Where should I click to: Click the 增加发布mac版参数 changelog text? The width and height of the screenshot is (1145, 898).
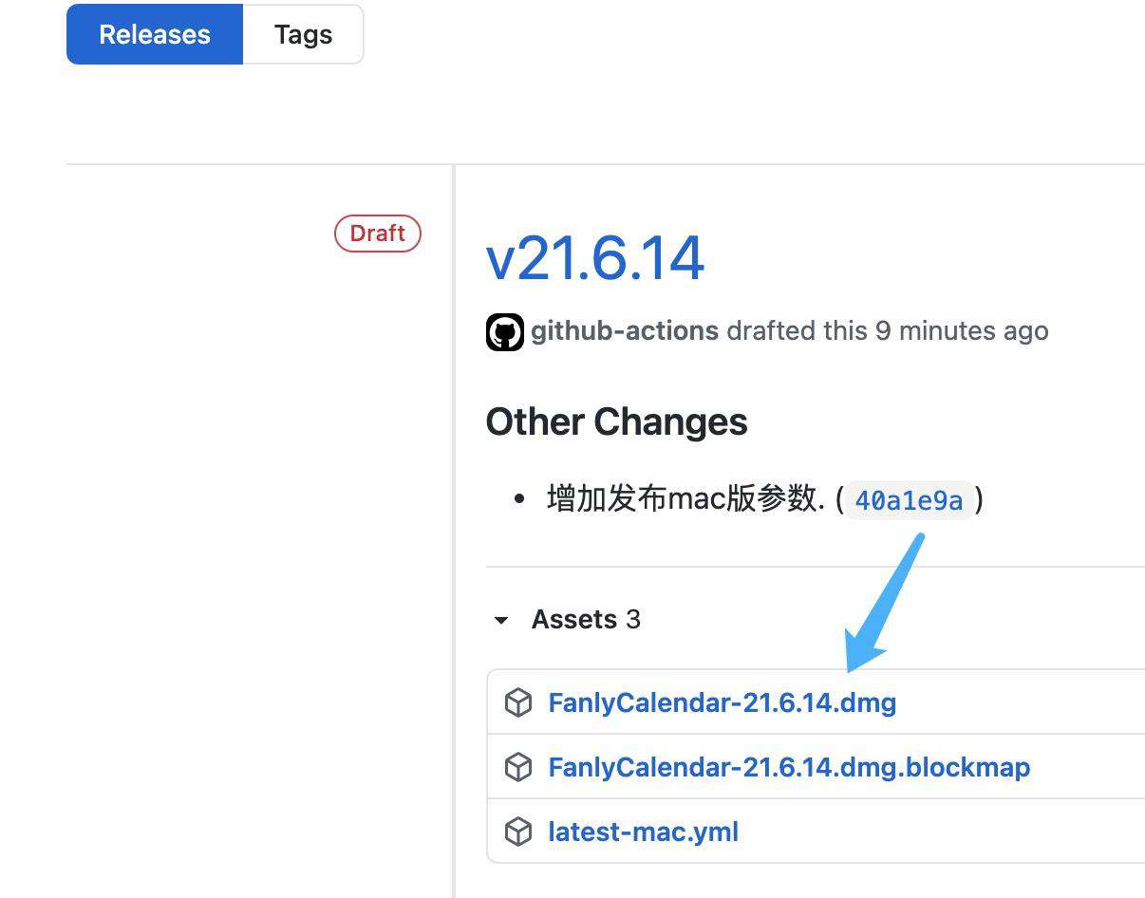pyautogui.click(x=686, y=499)
